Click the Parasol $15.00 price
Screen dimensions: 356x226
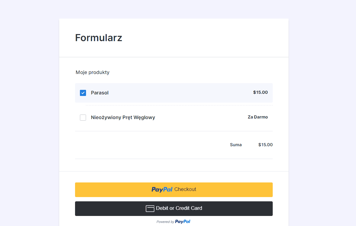(260, 93)
